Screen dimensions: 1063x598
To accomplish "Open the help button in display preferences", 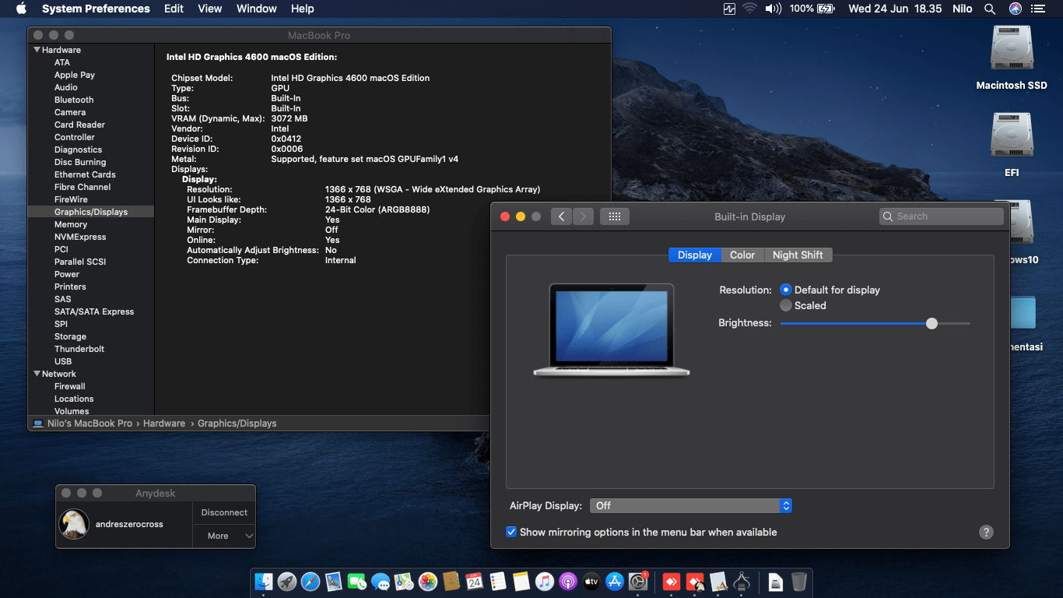I will (x=986, y=533).
